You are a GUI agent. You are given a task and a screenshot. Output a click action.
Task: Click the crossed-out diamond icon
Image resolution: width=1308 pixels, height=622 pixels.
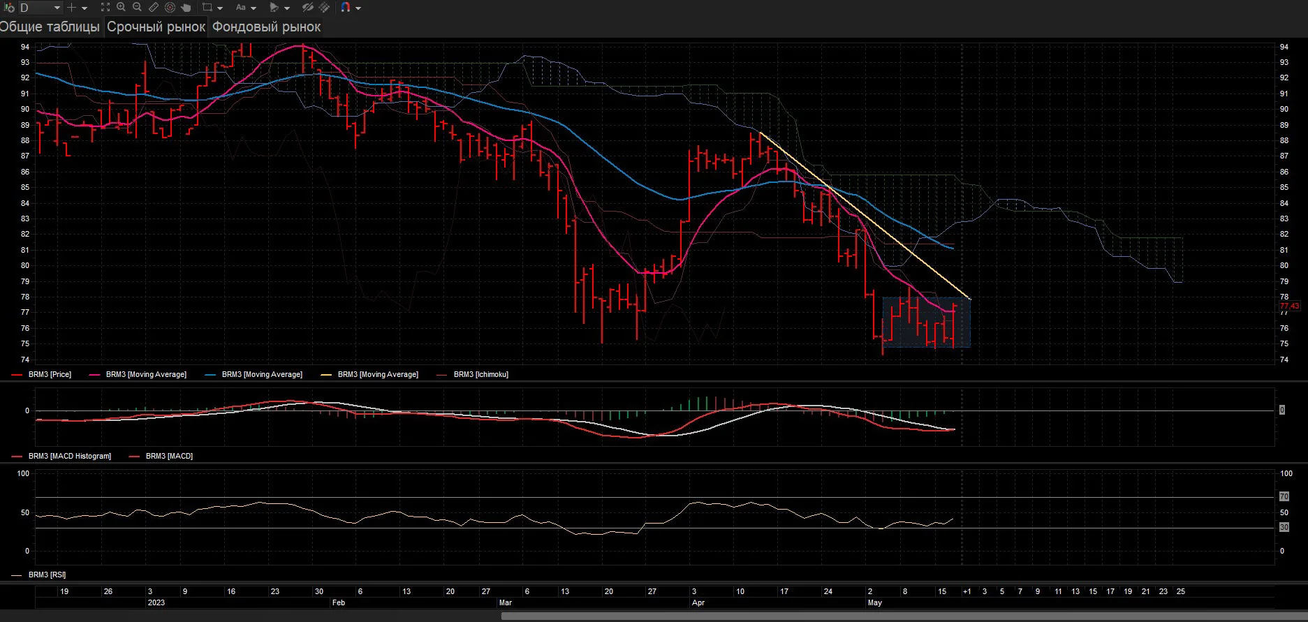[324, 7]
